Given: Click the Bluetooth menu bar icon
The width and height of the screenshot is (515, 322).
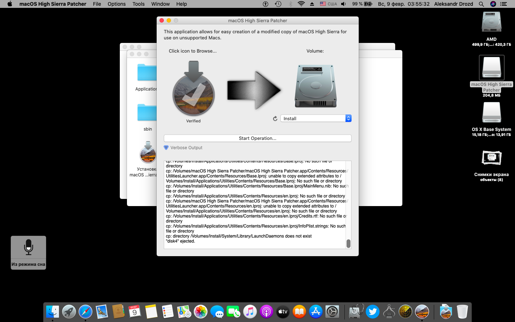Looking at the screenshot, I should point(290,4).
